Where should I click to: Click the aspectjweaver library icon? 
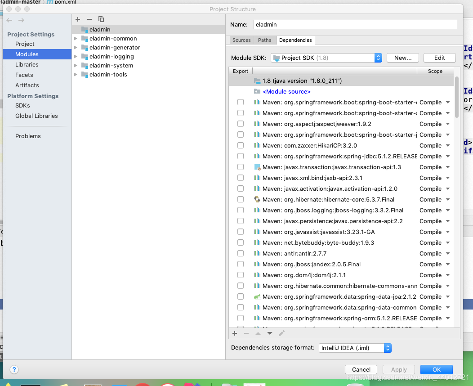click(x=257, y=124)
